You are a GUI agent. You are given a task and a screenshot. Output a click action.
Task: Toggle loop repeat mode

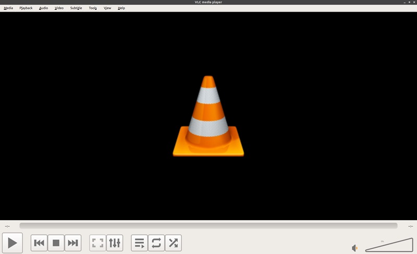(156, 243)
